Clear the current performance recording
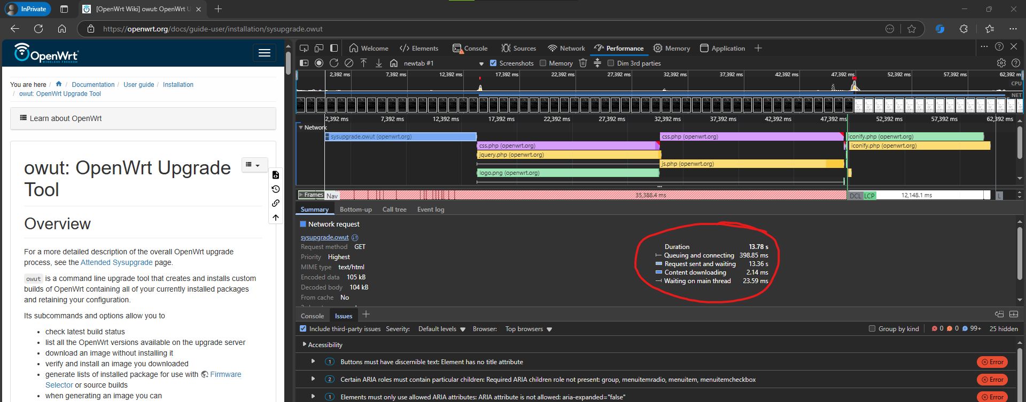This screenshot has height=402, width=1026. pyautogui.click(x=349, y=63)
